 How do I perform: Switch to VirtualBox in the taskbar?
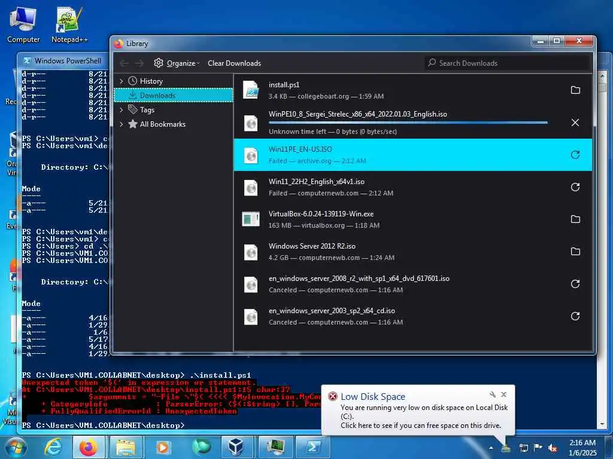point(237,448)
